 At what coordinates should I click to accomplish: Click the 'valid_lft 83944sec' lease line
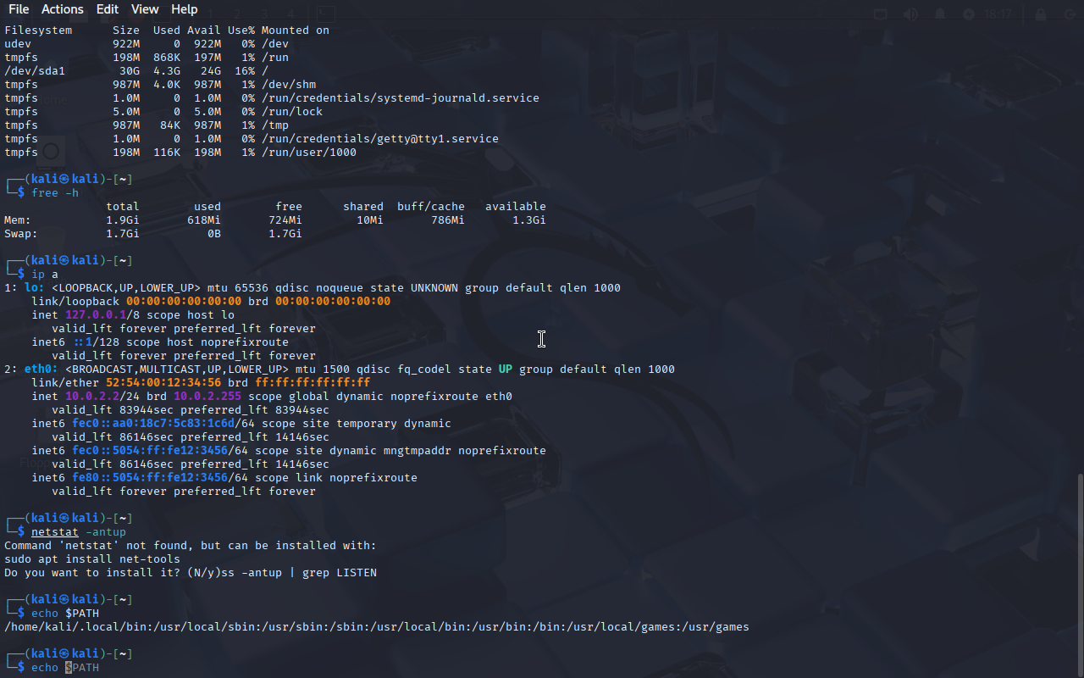[191, 410]
